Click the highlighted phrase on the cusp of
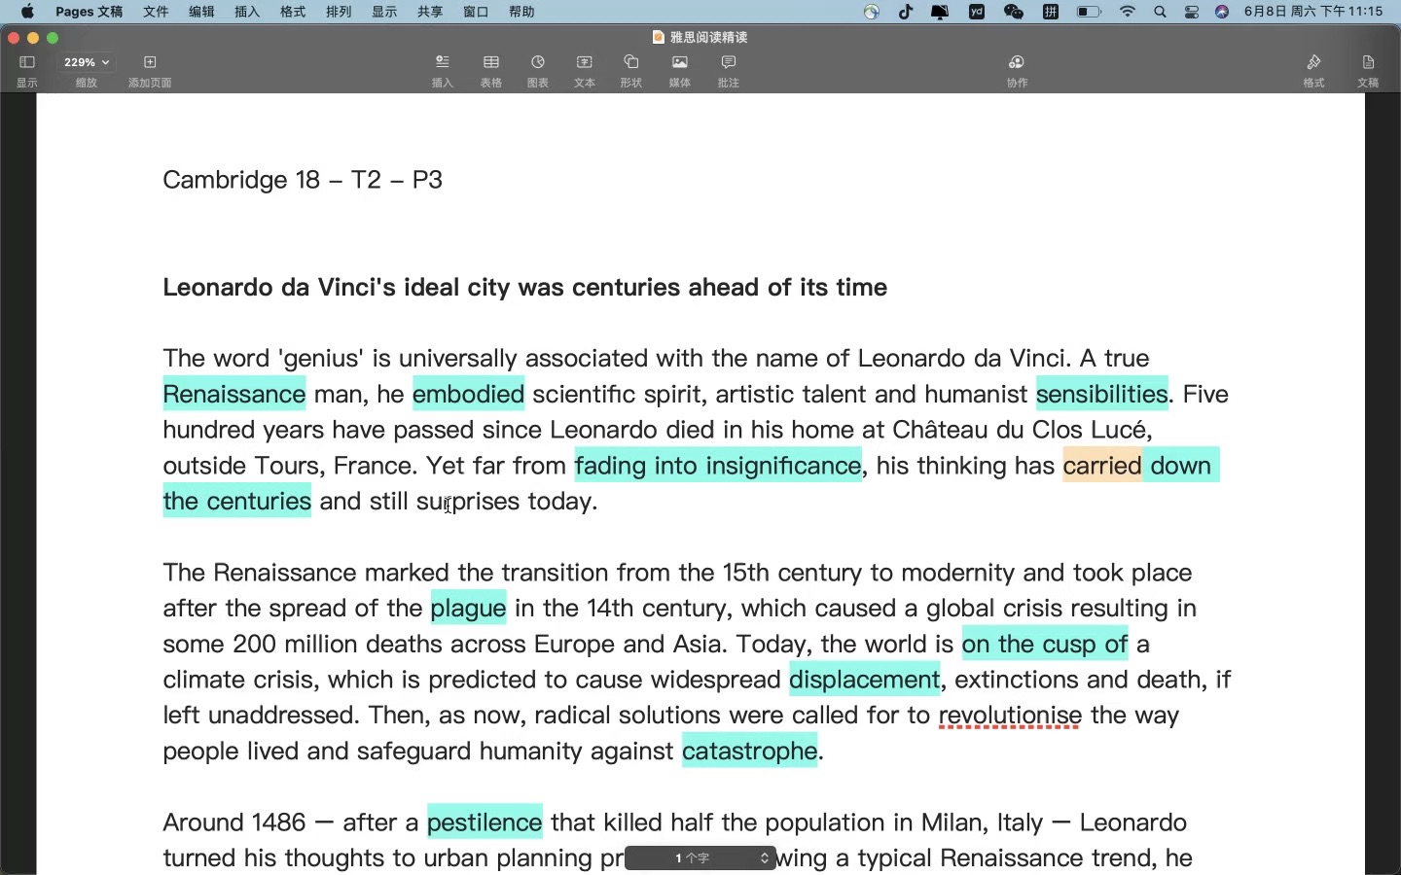Viewport: 1401px width, 875px height. click(x=1045, y=645)
